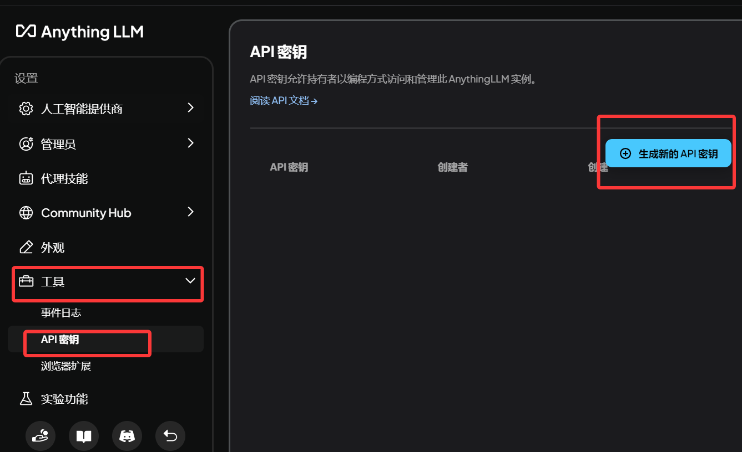Open 管理员 menu item
Screen dimensions: 742x452
[x=105, y=144]
